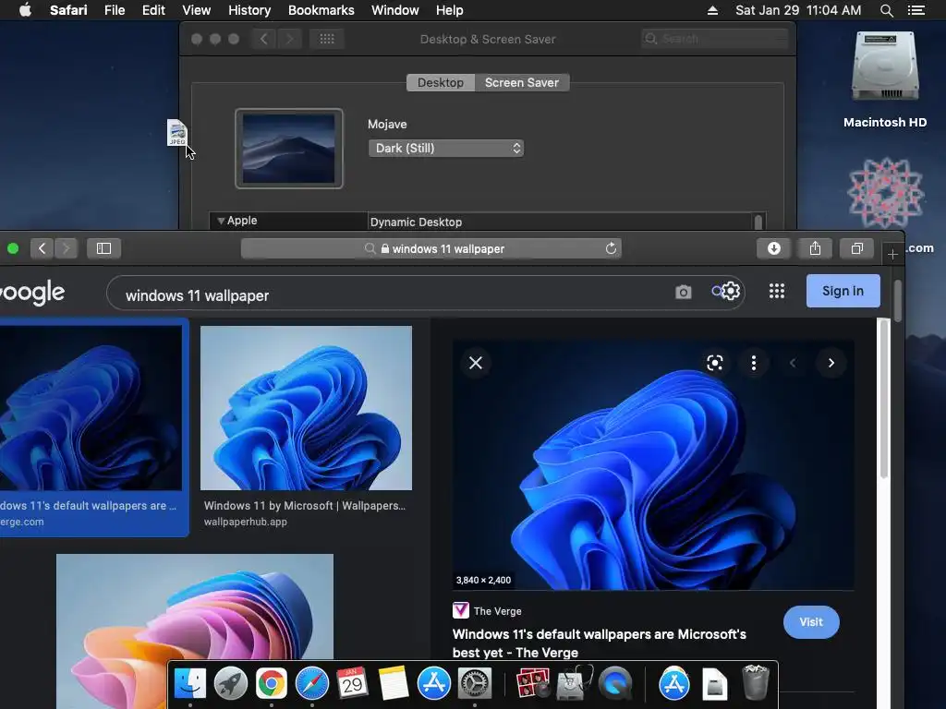This screenshot has width=946, height=709.
Task: Open the Edit menu
Action: tap(153, 10)
